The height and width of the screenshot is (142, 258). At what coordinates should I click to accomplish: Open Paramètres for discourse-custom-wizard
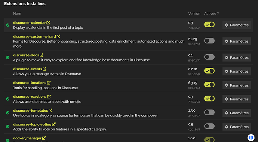click(237, 41)
